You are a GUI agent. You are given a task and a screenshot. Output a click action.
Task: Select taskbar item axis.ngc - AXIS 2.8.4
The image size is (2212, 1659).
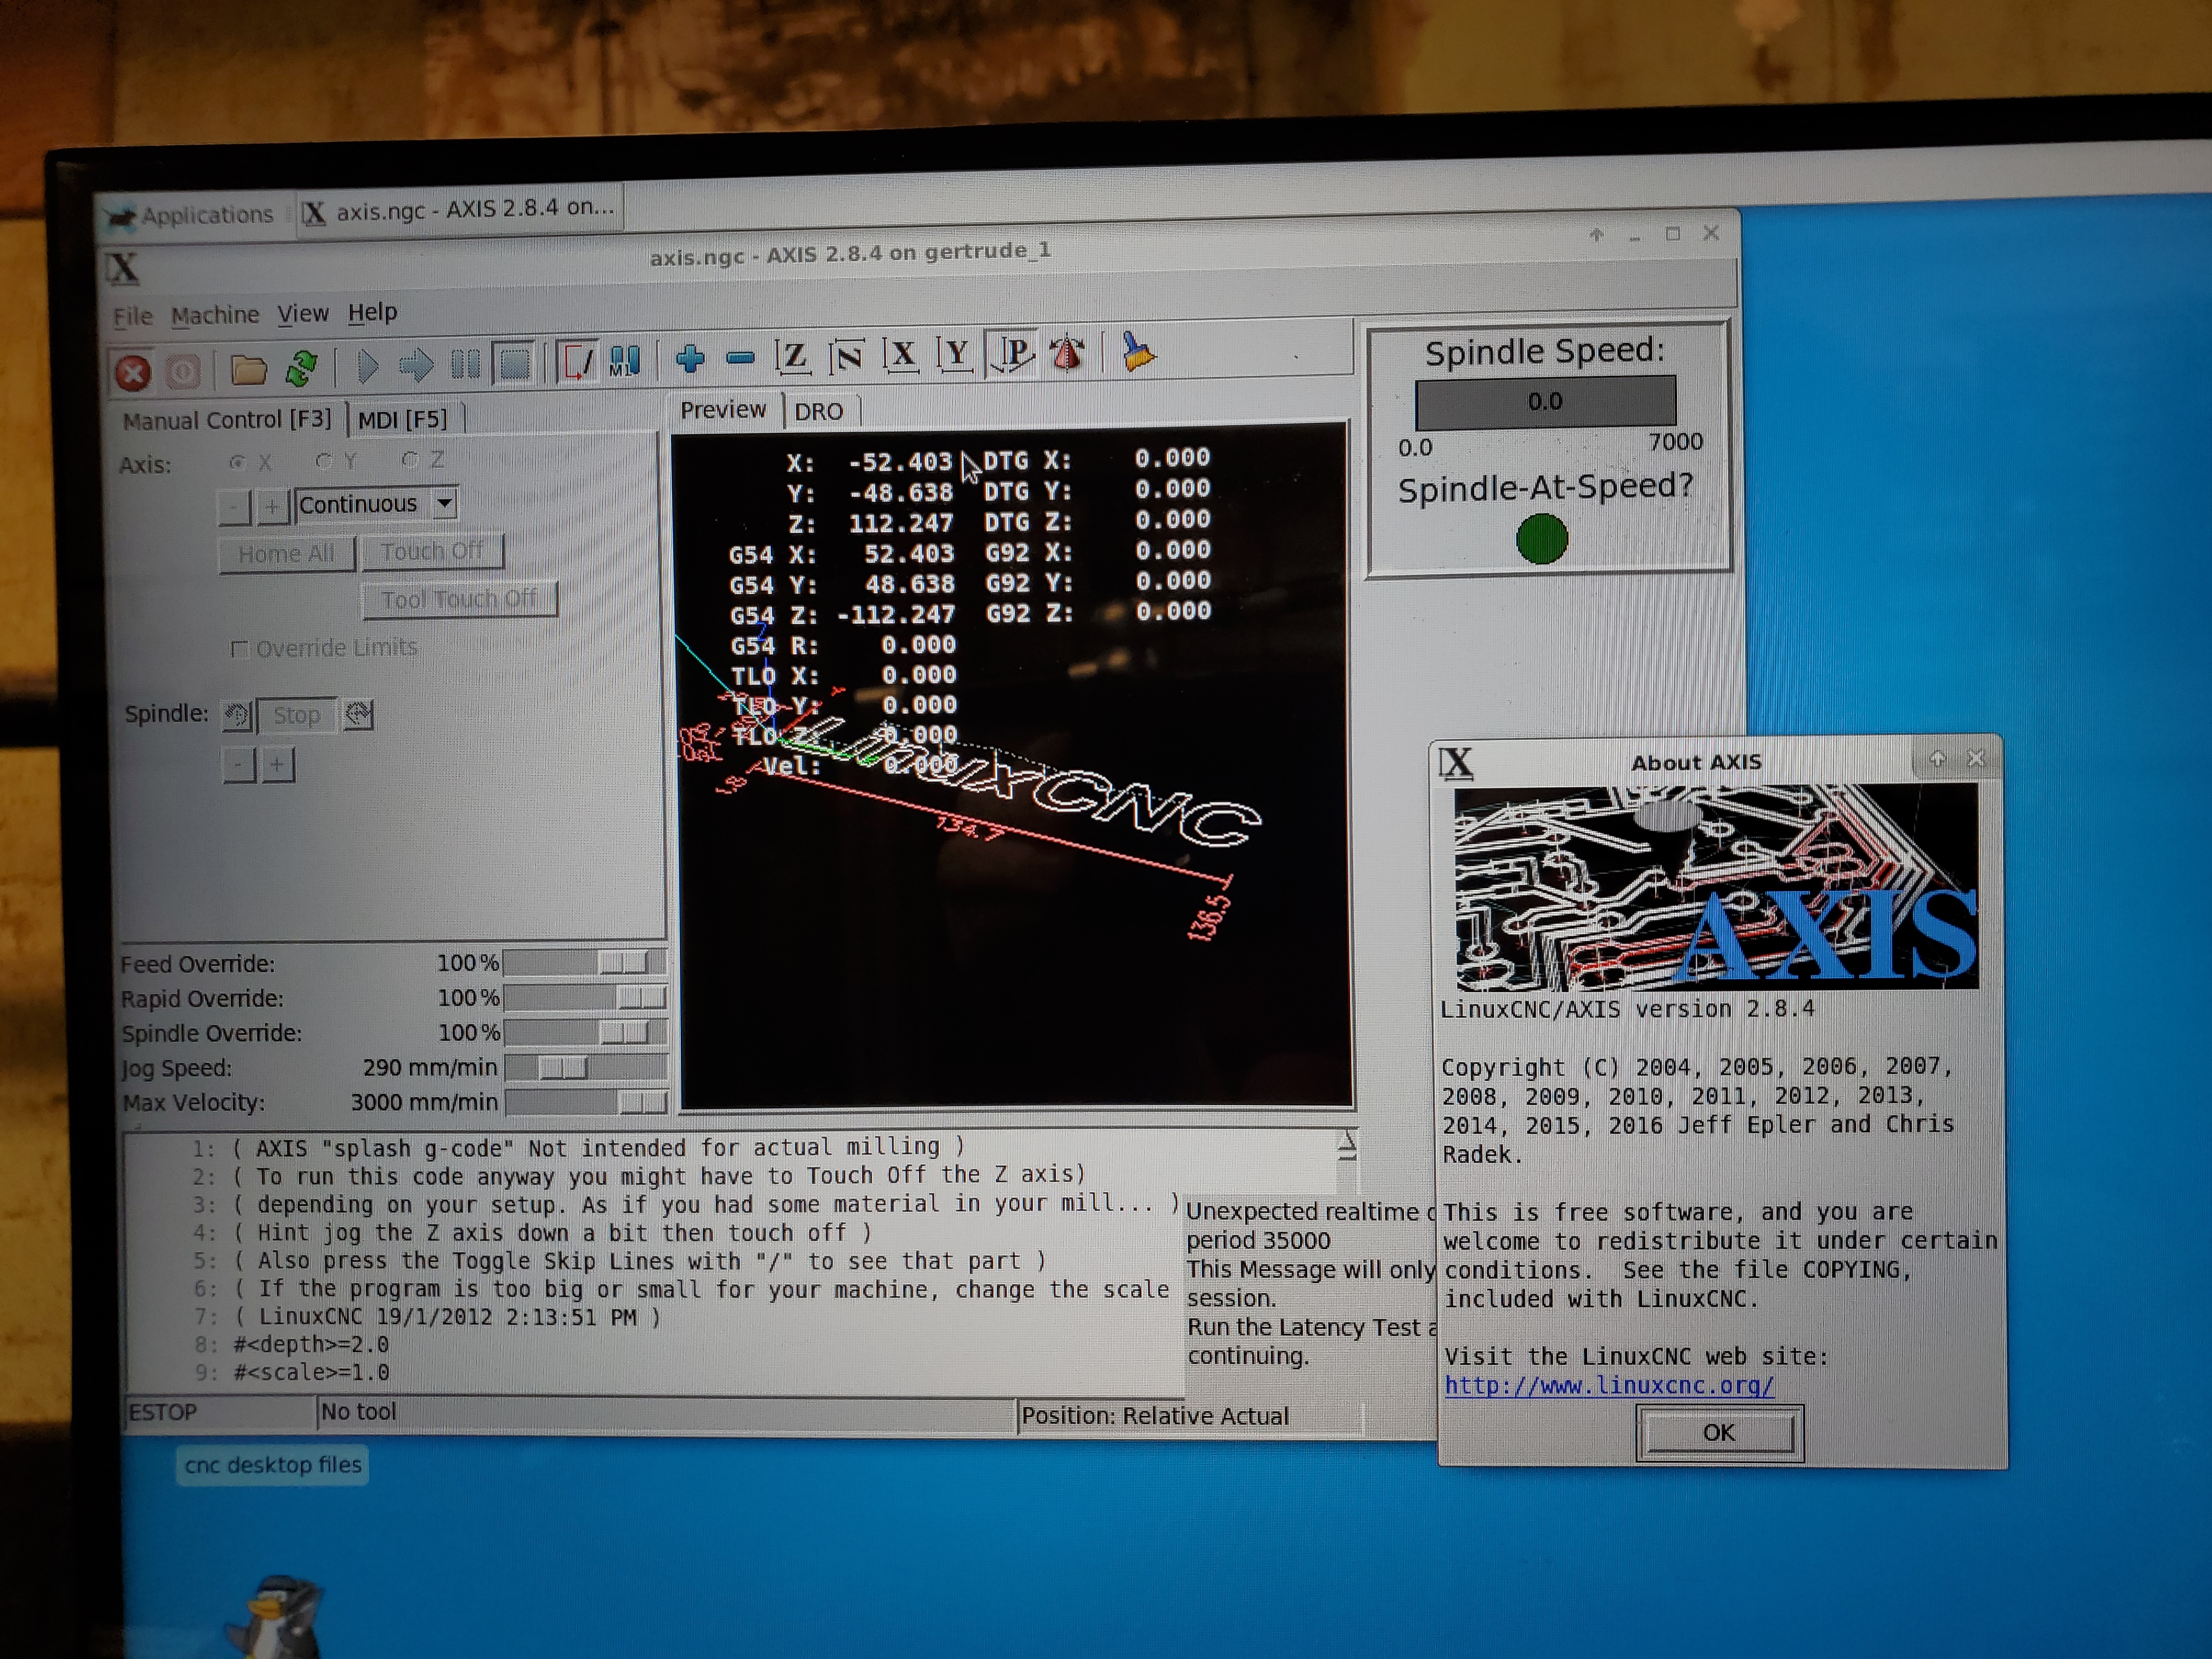coord(460,210)
